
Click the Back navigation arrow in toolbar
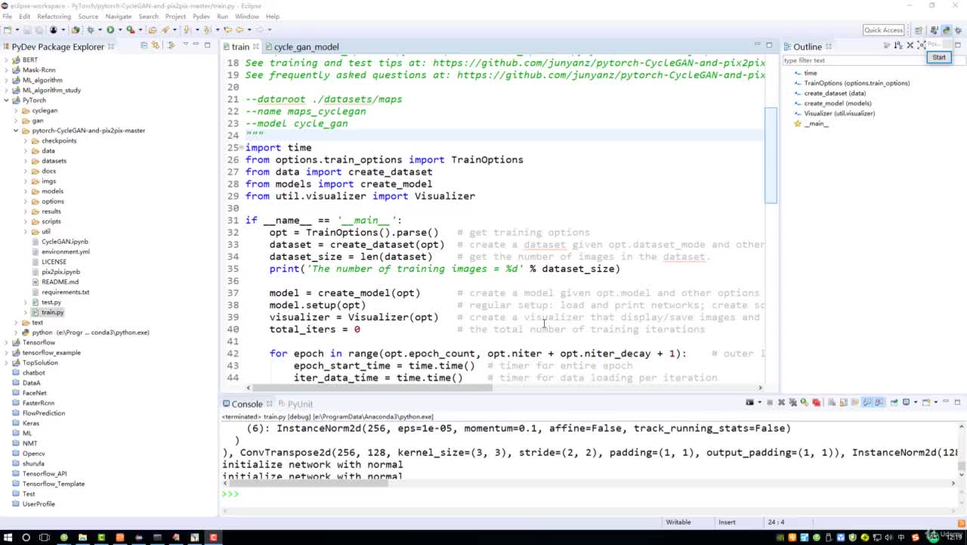click(x=239, y=30)
